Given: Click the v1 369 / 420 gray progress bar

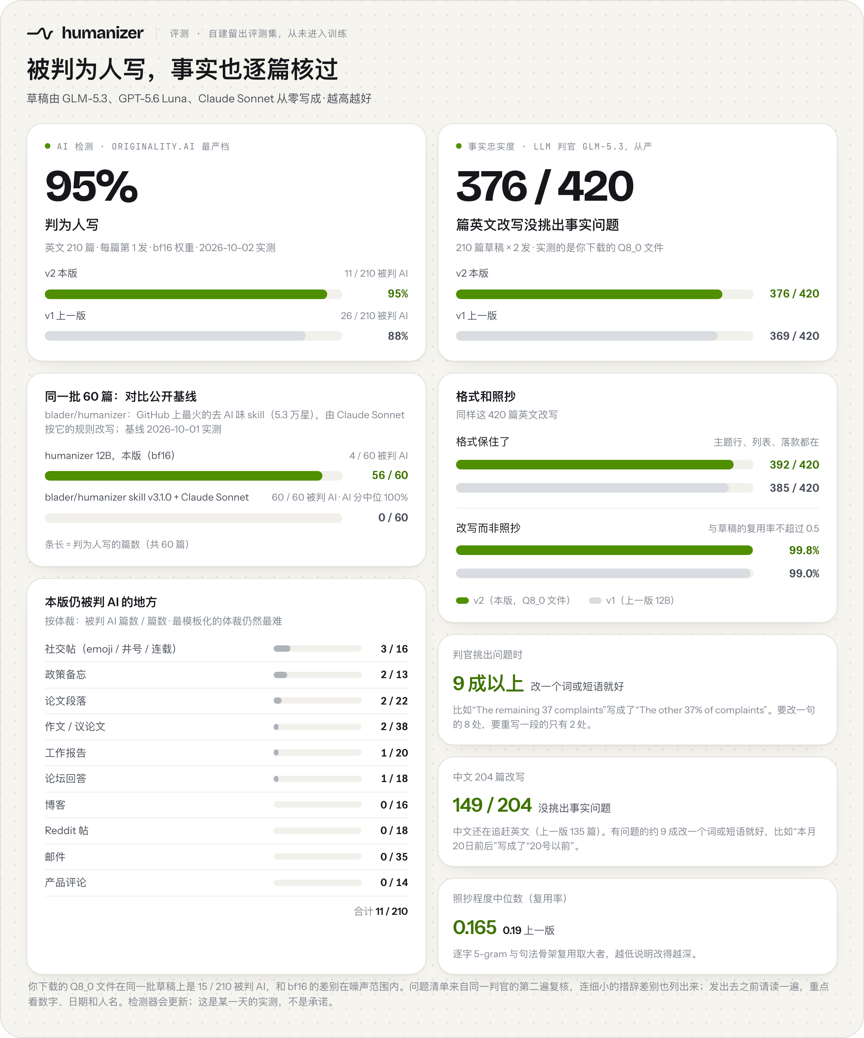Looking at the screenshot, I should point(604,336).
